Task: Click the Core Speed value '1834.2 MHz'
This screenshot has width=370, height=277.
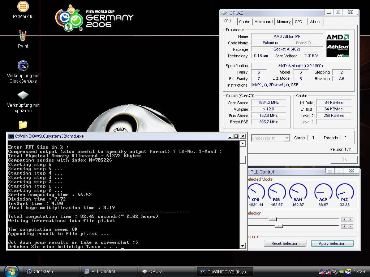Action: pyautogui.click(x=268, y=102)
